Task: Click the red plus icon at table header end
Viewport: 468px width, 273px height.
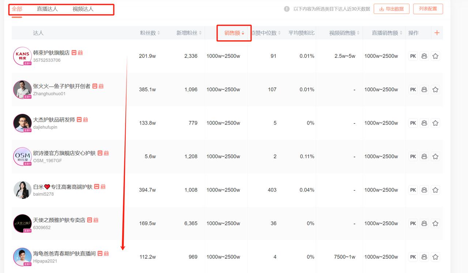Action: pyautogui.click(x=437, y=33)
